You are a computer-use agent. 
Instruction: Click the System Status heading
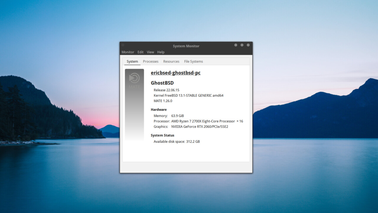[163, 135]
